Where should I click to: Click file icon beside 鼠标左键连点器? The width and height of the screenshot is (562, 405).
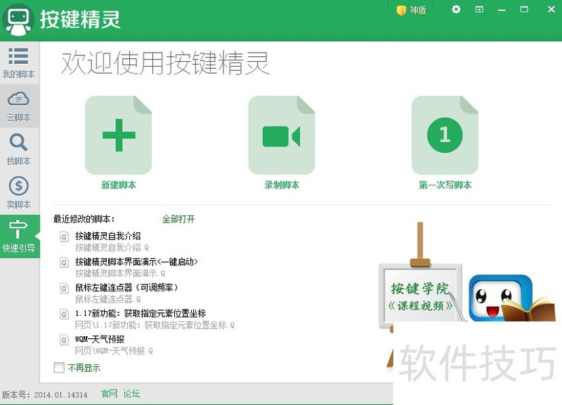(x=64, y=288)
